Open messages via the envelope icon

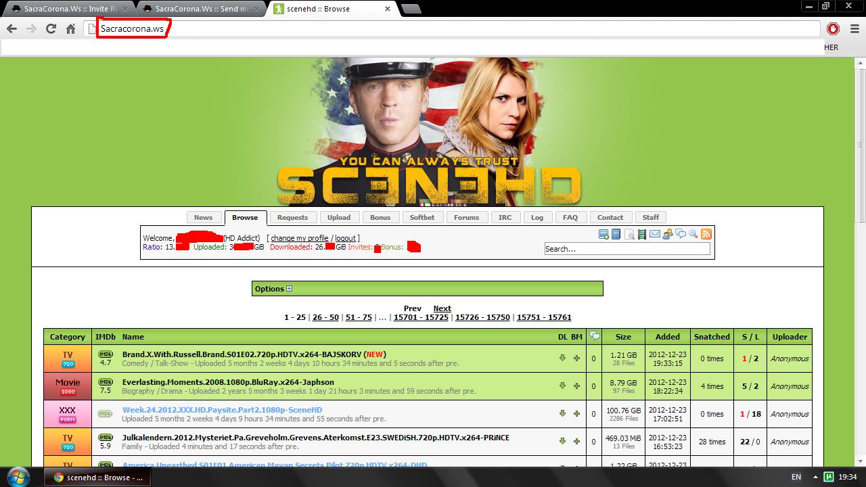coord(655,234)
